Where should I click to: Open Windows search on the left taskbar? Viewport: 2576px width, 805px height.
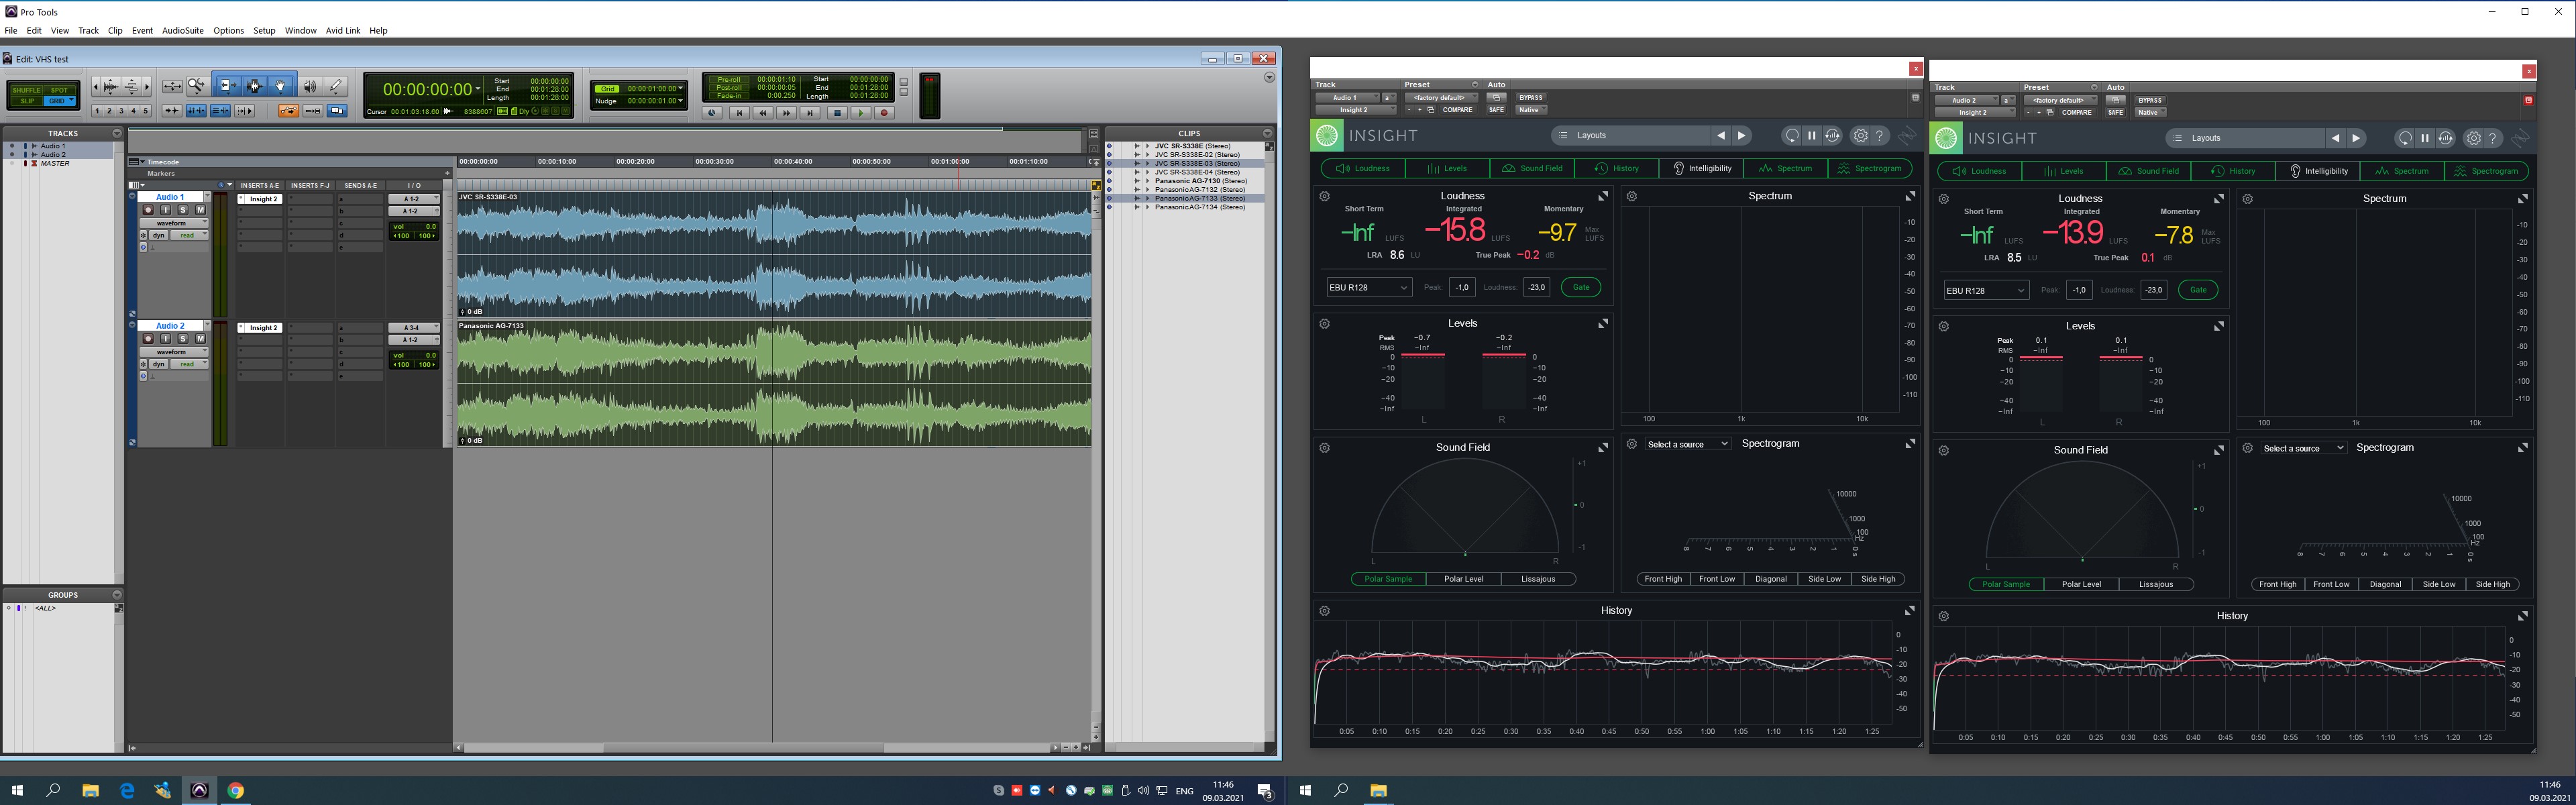pyautogui.click(x=53, y=790)
